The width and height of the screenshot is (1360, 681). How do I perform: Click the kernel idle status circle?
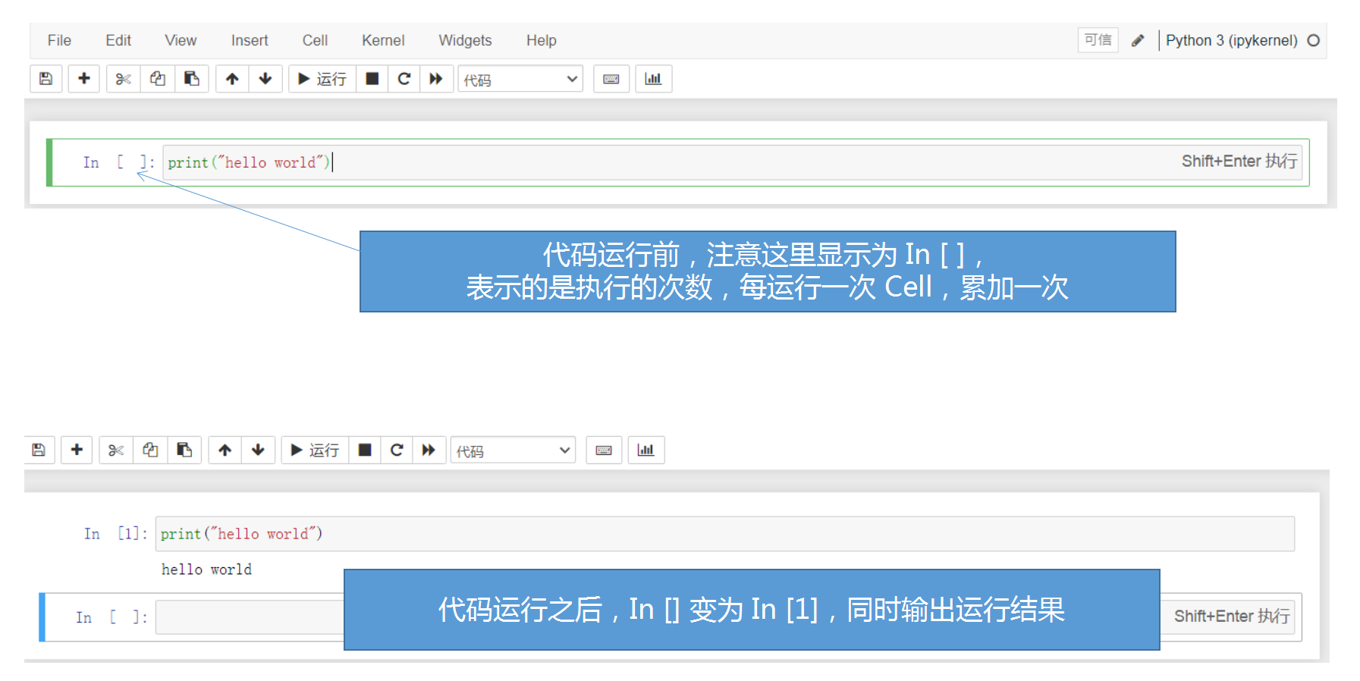pos(1314,40)
